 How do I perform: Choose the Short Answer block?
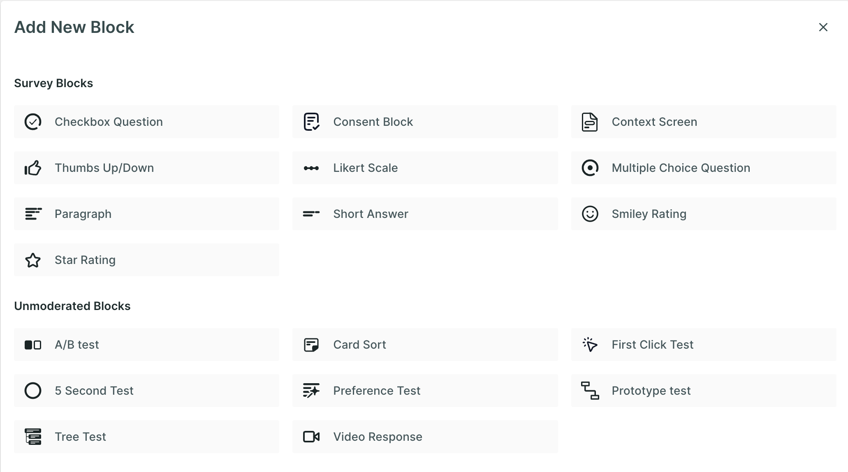[424, 214]
